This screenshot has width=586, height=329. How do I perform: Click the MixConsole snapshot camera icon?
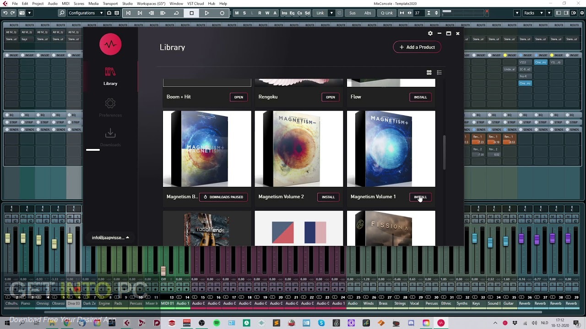coord(22,13)
